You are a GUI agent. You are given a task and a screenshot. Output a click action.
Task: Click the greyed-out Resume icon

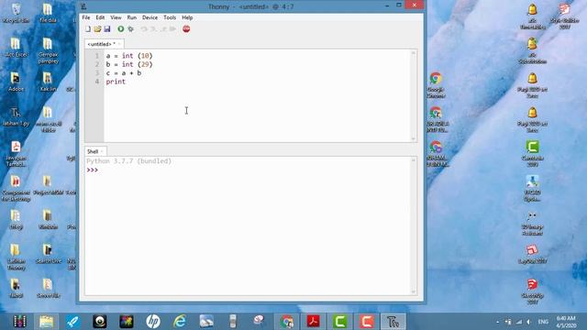(x=172, y=28)
